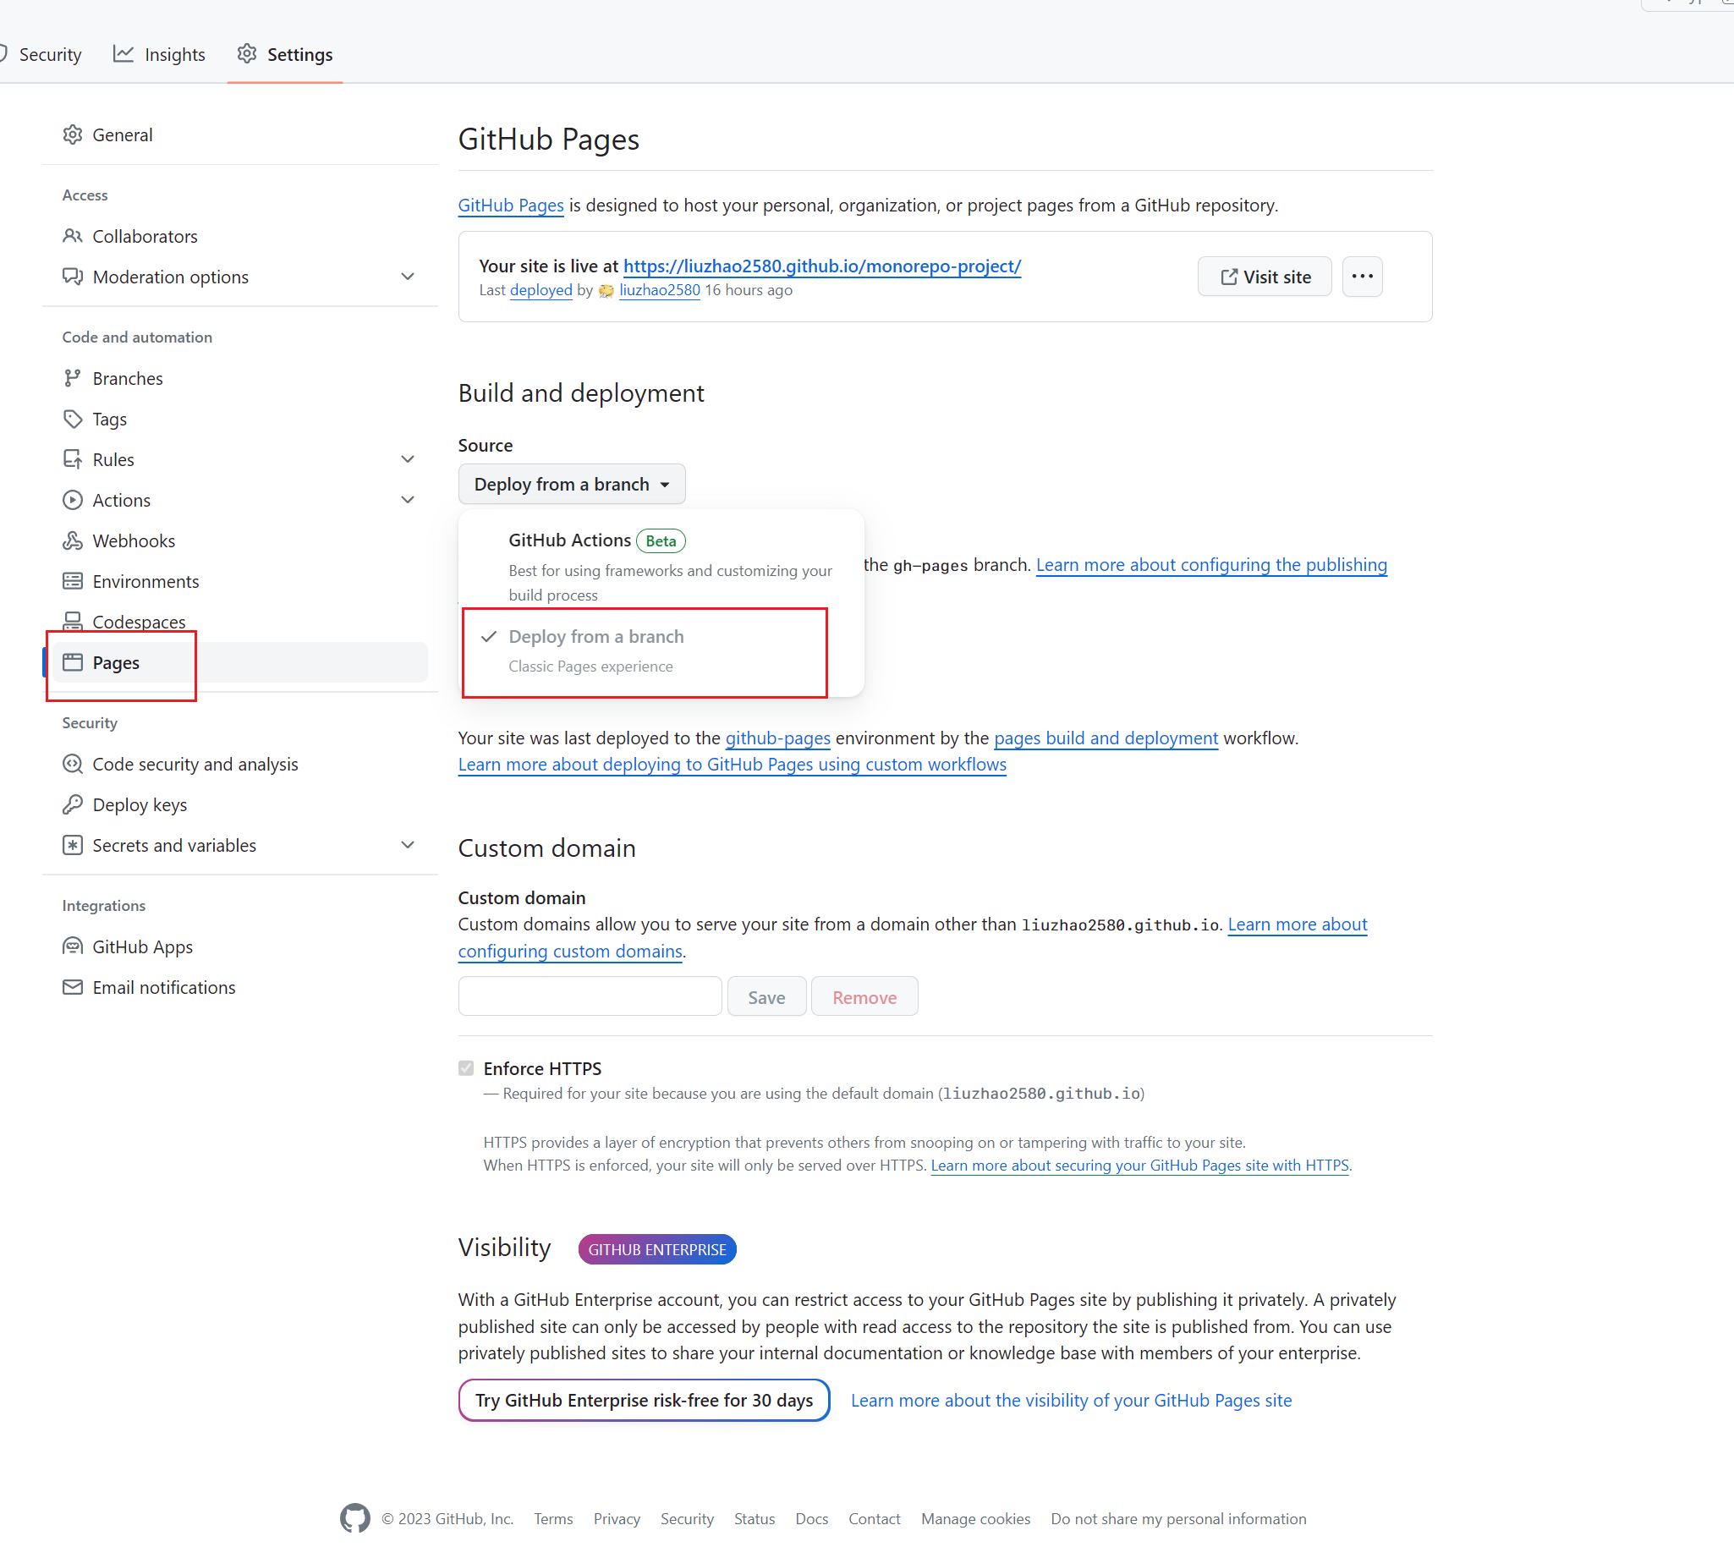Click Do not share my personal information
The image size is (1734, 1558).
(1177, 1518)
